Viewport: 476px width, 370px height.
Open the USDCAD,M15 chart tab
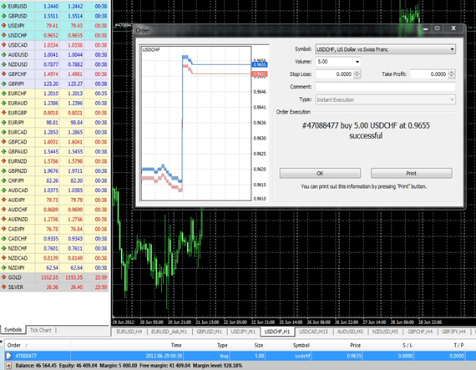314,332
